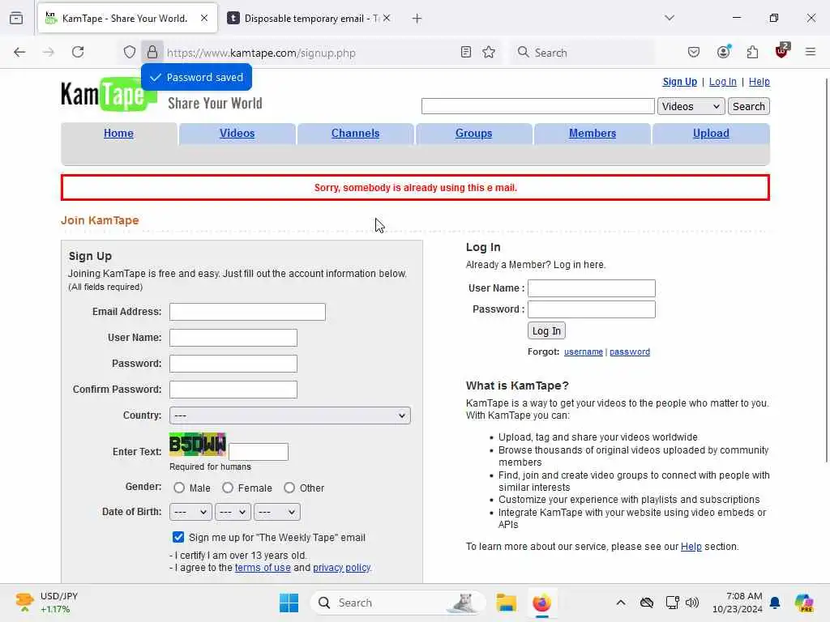This screenshot has height=622, width=830.
Task: Open the Firefox hamburger menu
Action: pyautogui.click(x=811, y=52)
